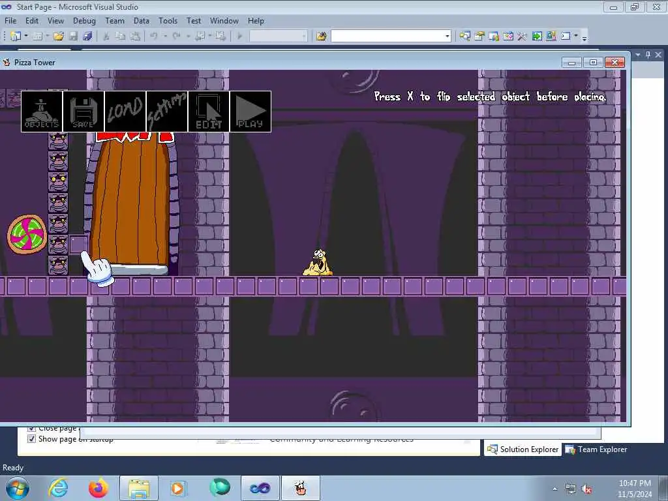
Task: Open the Objects palette in Pizza Tower editor
Action: click(42, 112)
